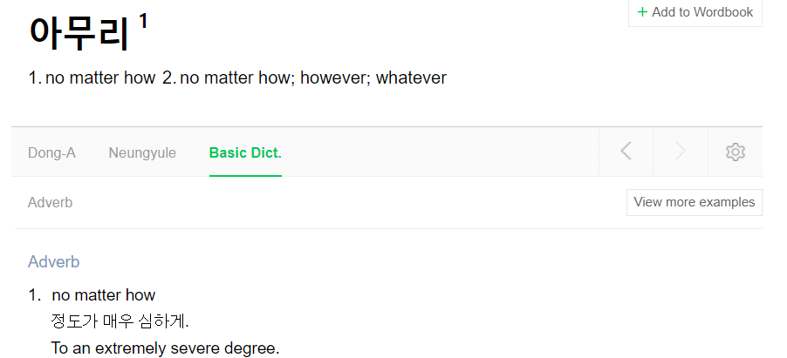Click View more examples button
The image size is (787, 358).
click(695, 202)
